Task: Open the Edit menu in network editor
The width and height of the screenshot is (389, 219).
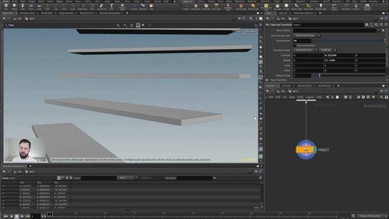Action: pos(278,97)
